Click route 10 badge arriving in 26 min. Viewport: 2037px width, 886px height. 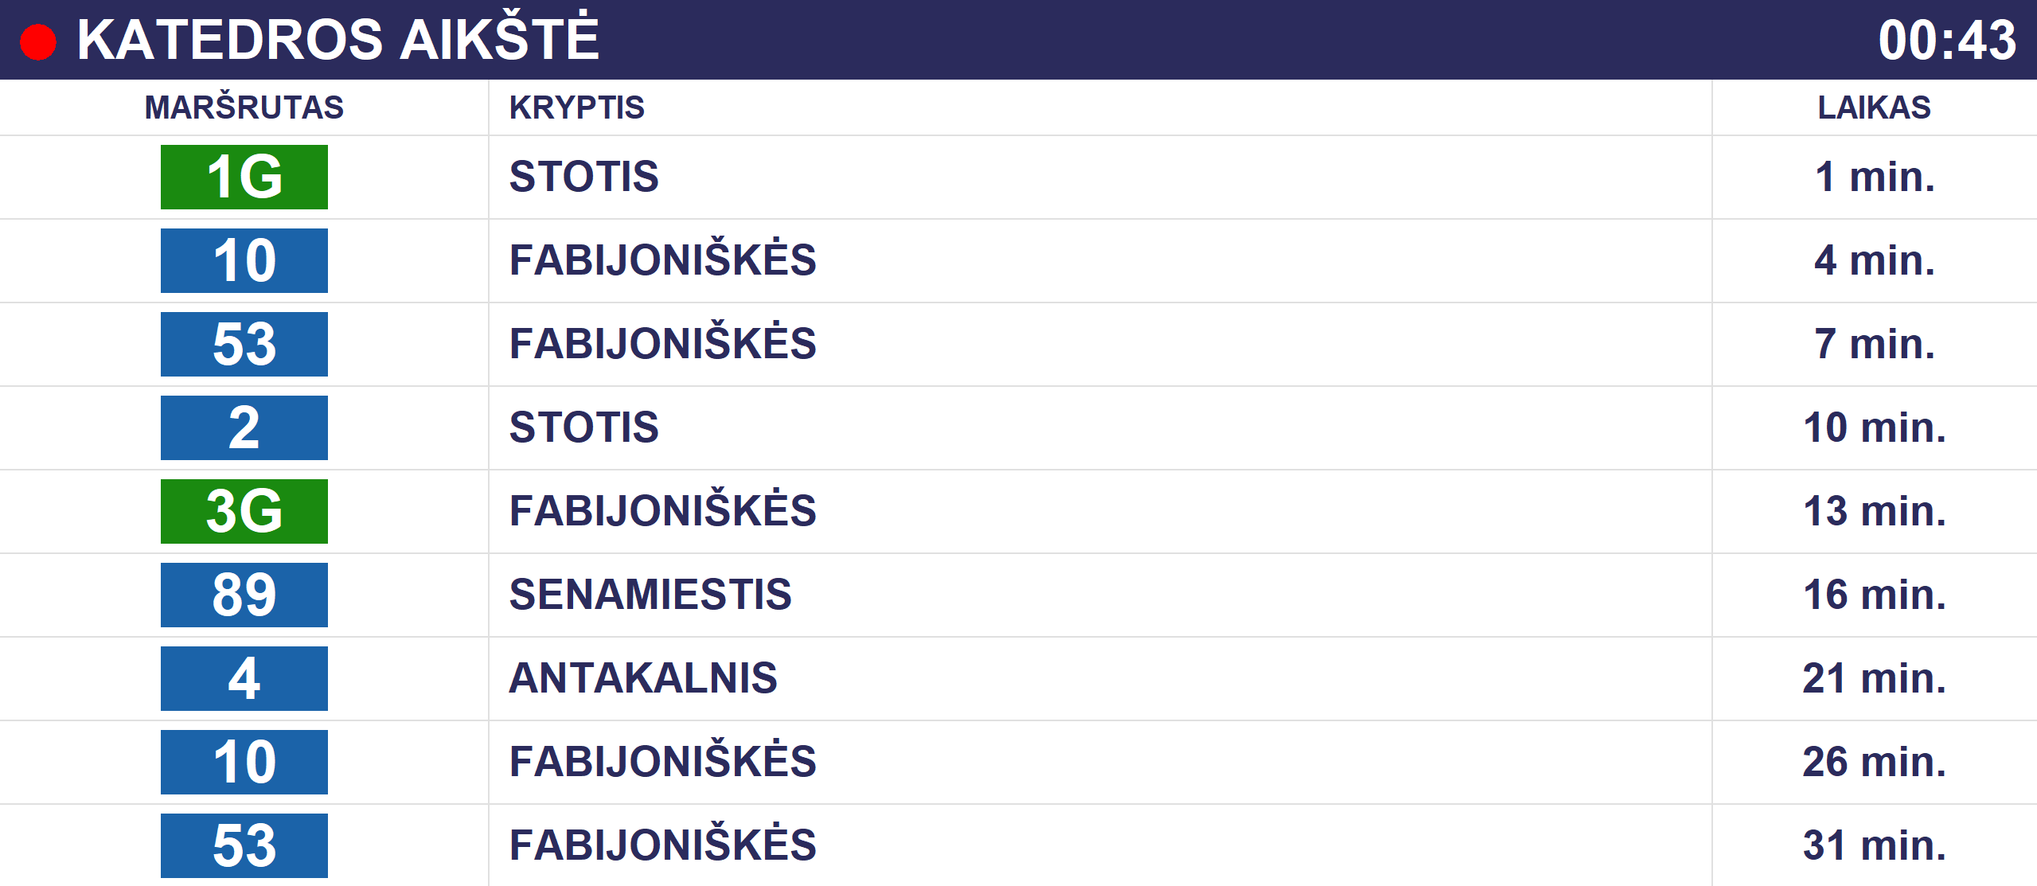tap(244, 762)
